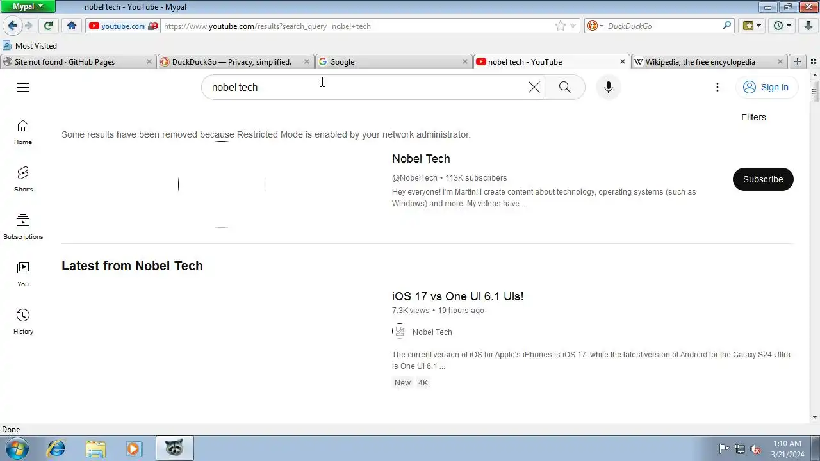Image resolution: width=820 pixels, height=461 pixels.
Task: Click the muted volume tray icon
Action: 756,449
